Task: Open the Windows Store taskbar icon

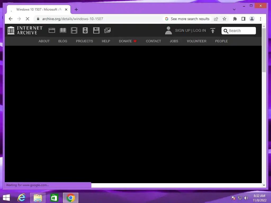Action: click(x=54, y=198)
